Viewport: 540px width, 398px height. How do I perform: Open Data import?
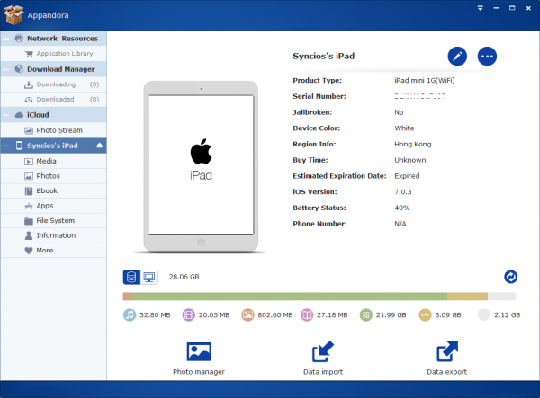point(323,358)
